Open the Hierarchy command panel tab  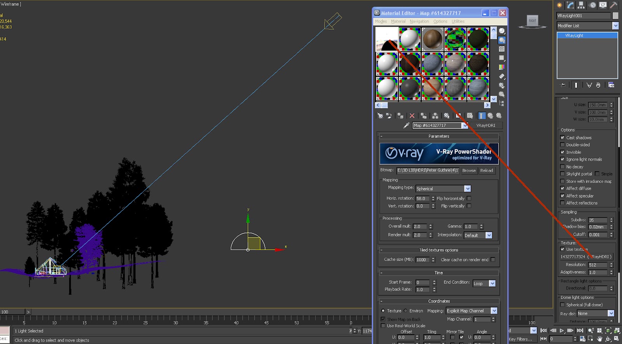[x=581, y=5]
